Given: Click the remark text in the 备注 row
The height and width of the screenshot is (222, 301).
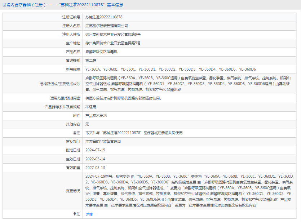Looking at the screenshot, I should 134,133.
